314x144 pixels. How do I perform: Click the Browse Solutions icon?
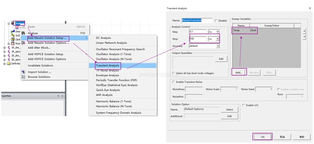pyautogui.click(x=23, y=77)
